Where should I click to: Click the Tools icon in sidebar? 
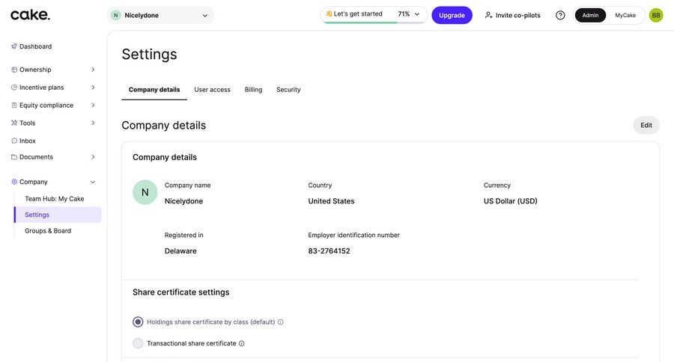[14, 123]
